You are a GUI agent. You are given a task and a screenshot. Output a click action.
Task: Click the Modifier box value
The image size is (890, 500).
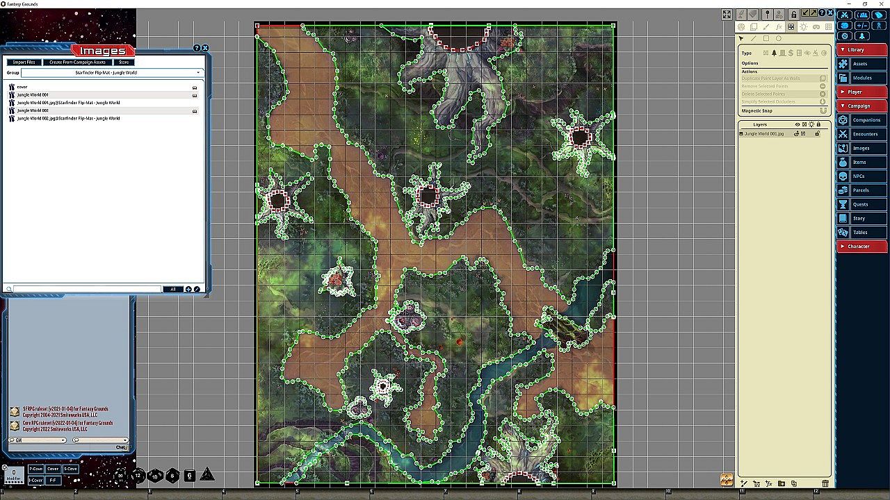pyautogui.click(x=14, y=473)
